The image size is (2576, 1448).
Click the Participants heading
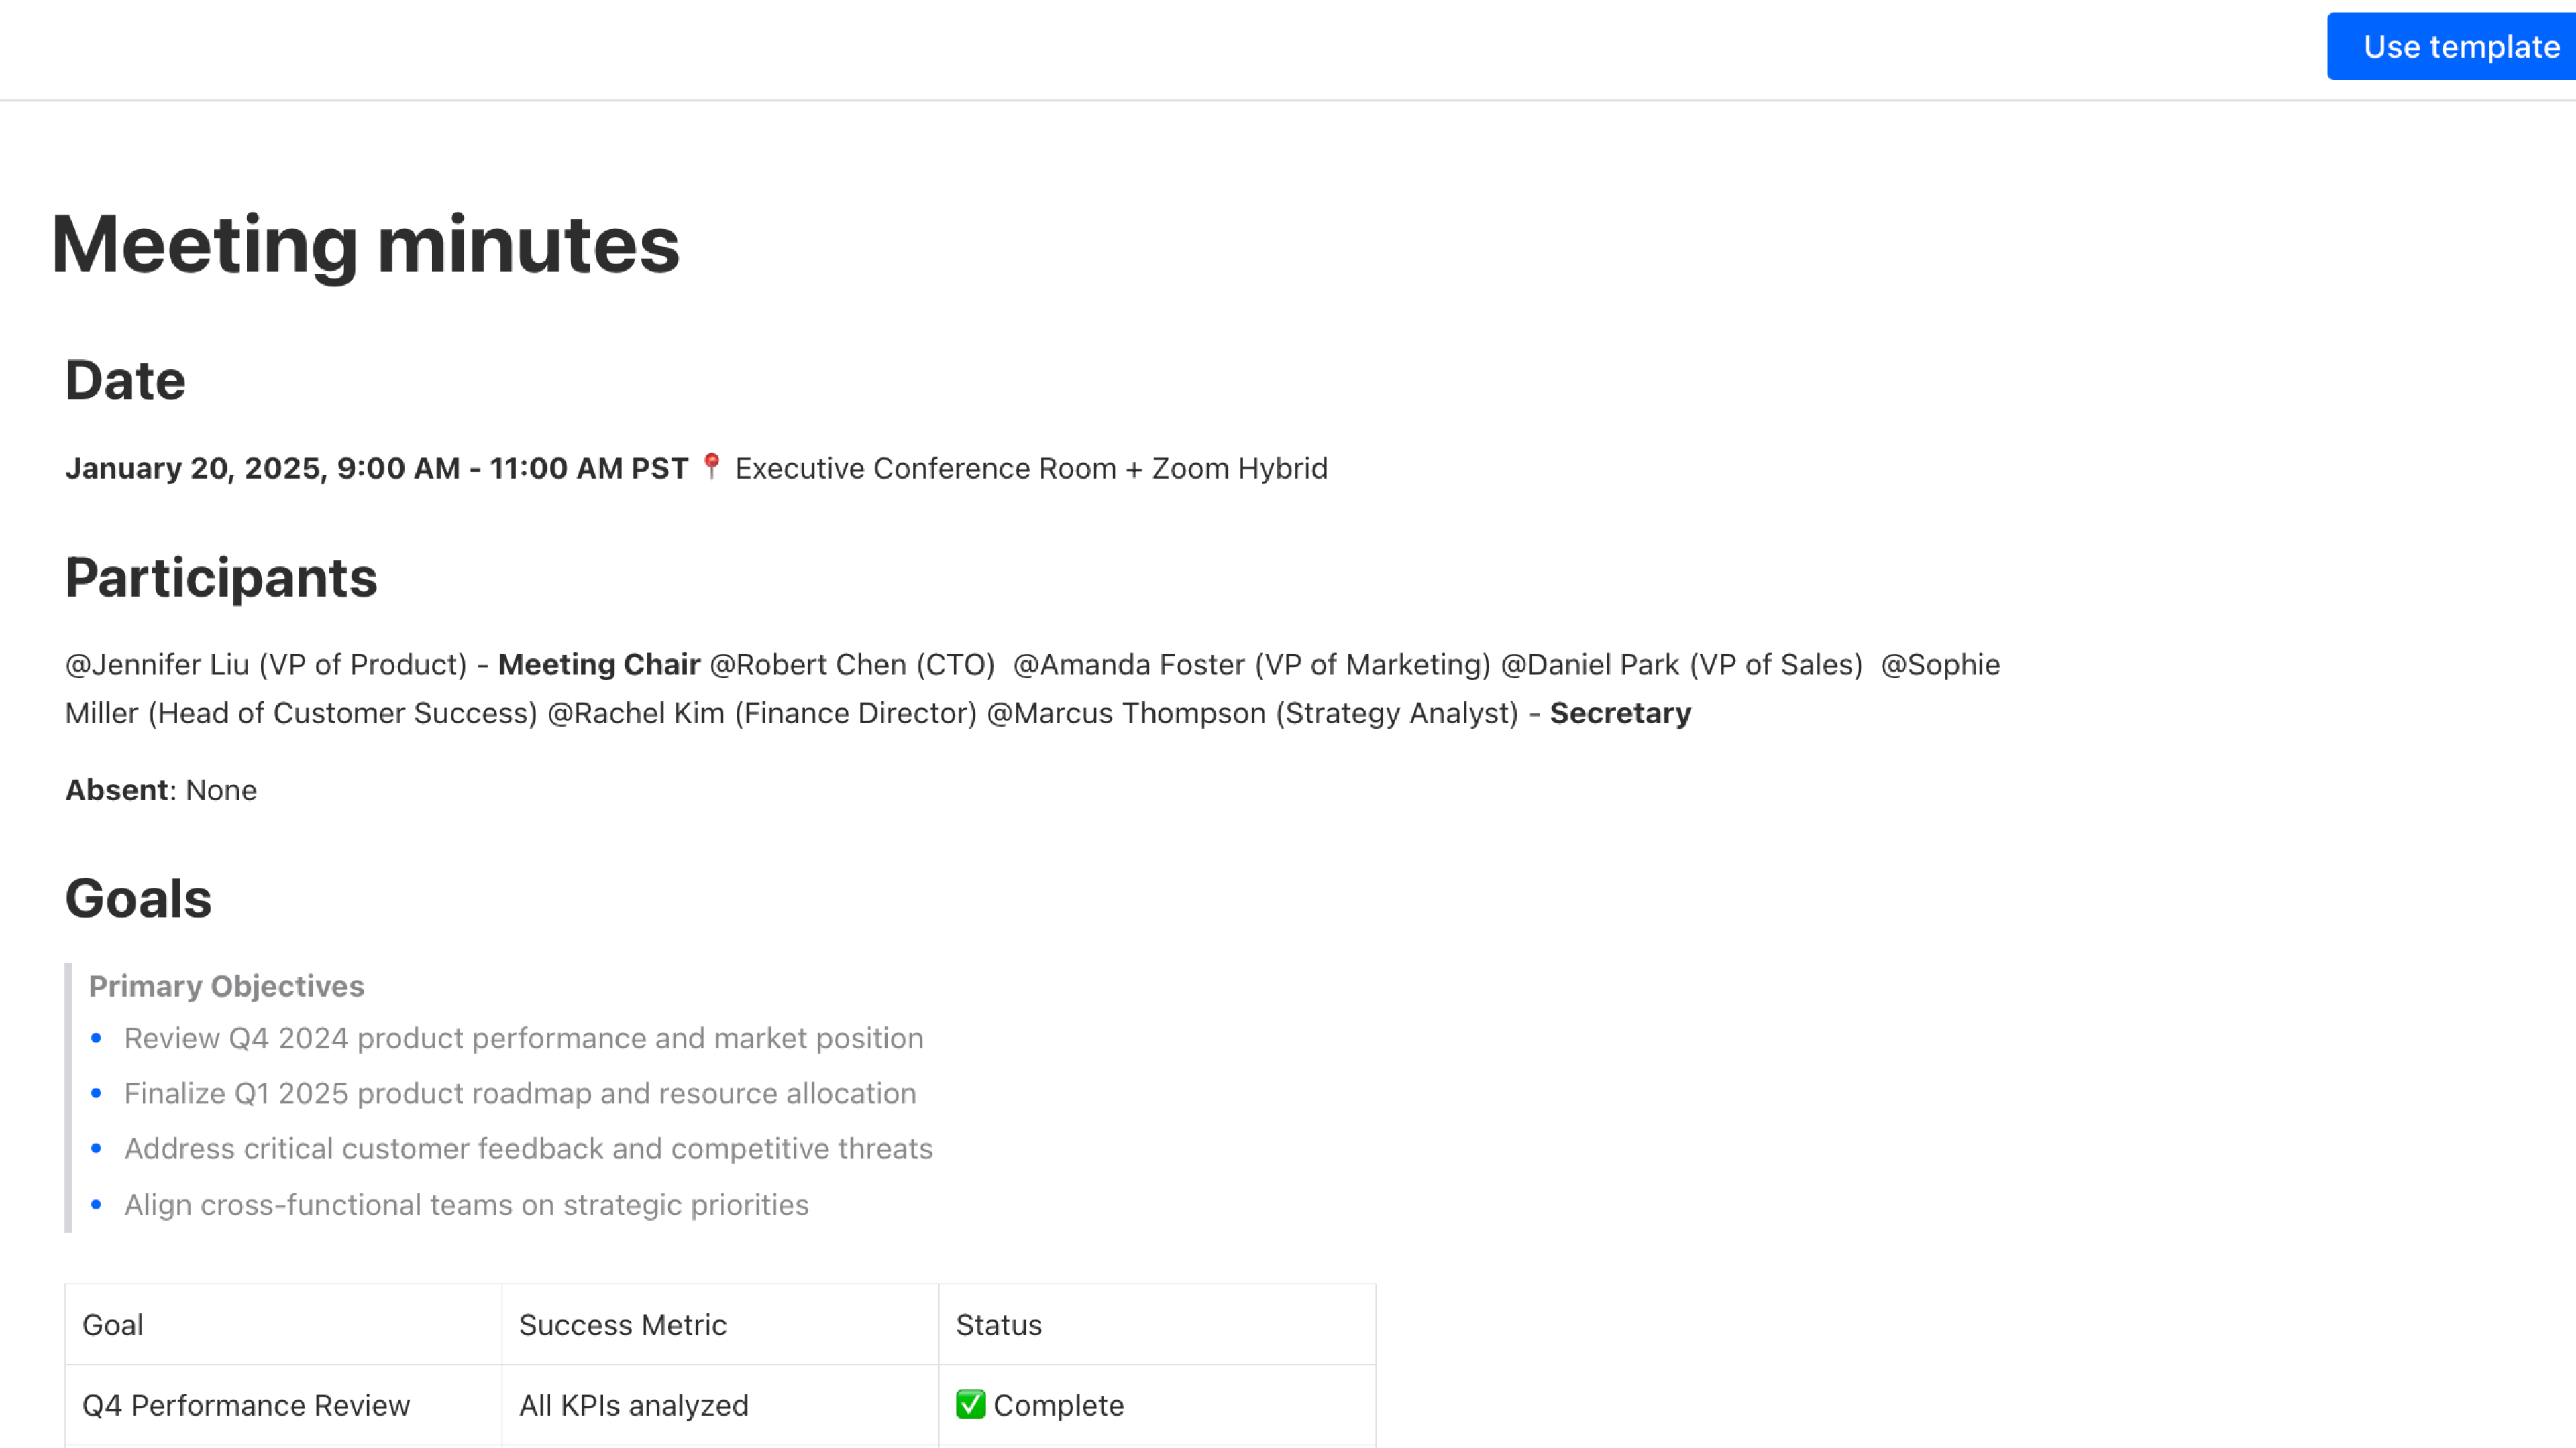[221, 578]
